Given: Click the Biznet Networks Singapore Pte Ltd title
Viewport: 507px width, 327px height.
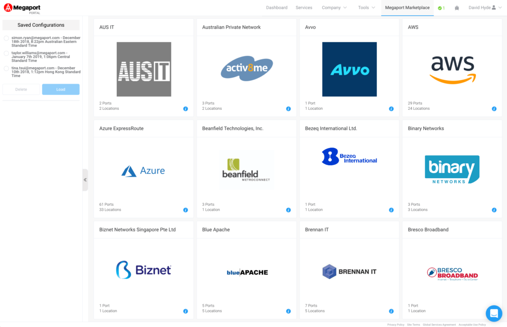Looking at the screenshot, I should (x=138, y=230).
